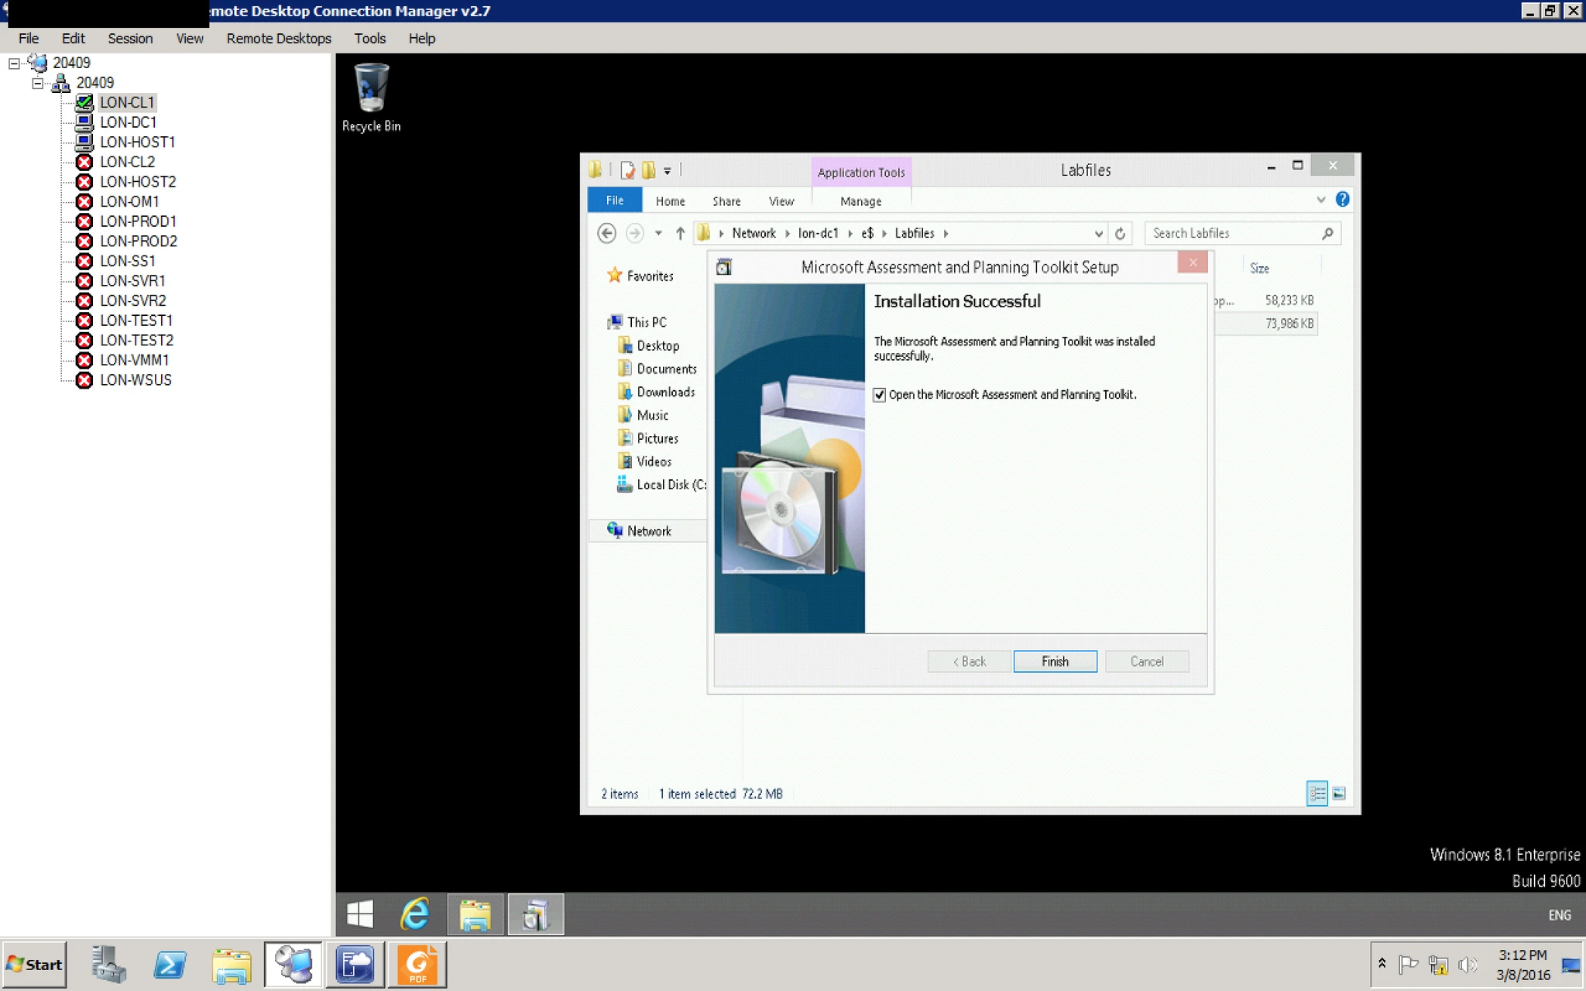Open Windows Explorer on host taskbar
This screenshot has height=991, width=1586.
[232, 965]
